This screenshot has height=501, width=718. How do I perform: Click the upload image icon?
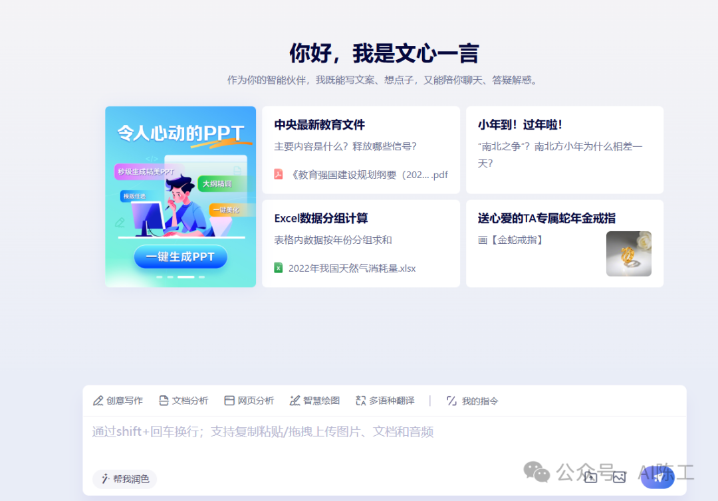point(619,477)
